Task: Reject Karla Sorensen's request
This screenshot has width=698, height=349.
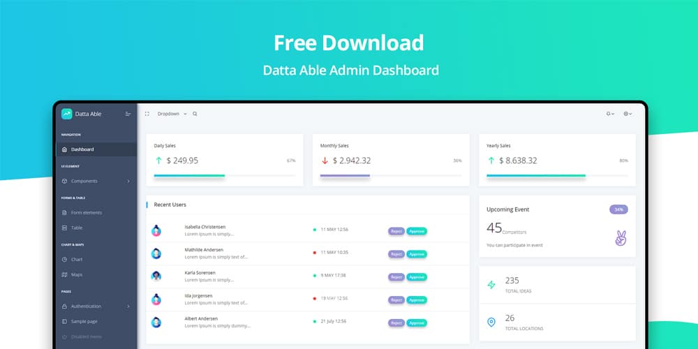Action: (x=396, y=277)
